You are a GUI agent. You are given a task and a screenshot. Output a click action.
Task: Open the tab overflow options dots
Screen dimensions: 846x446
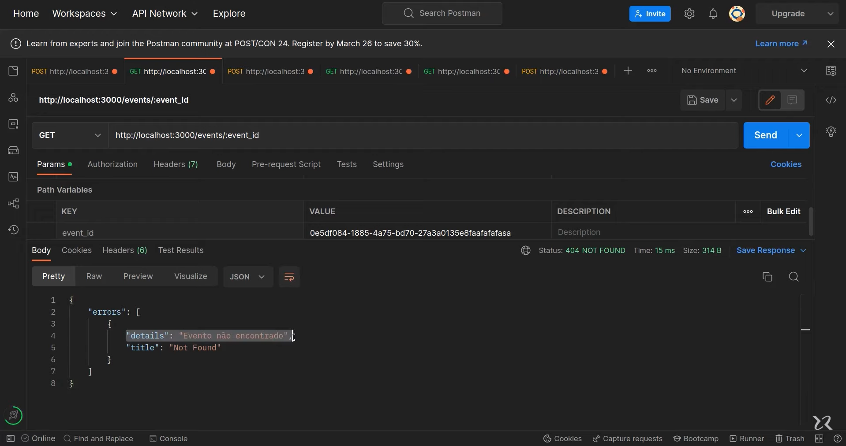[652, 71]
